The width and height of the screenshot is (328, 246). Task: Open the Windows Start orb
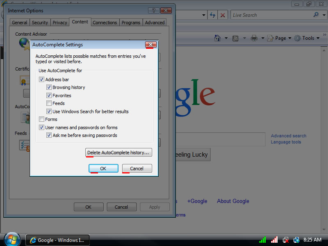[12, 239]
